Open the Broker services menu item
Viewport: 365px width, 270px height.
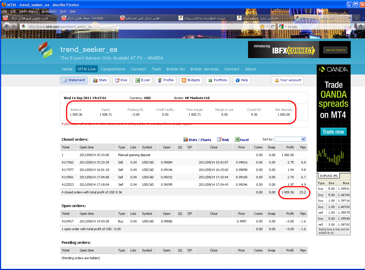point(205,69)
